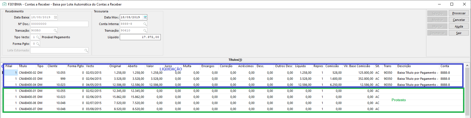Click the disabled Mostrar button
Screen dimensions: 471x118
(x=437, y=20)
